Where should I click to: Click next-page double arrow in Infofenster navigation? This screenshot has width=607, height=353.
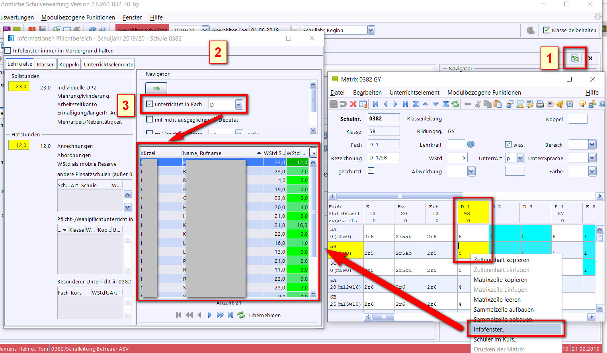(x=220, y=315)
